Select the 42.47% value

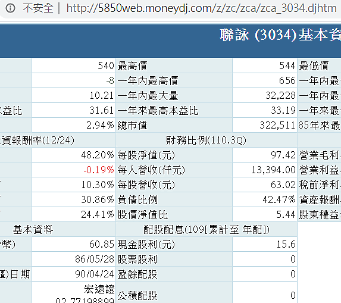(279, 199)
